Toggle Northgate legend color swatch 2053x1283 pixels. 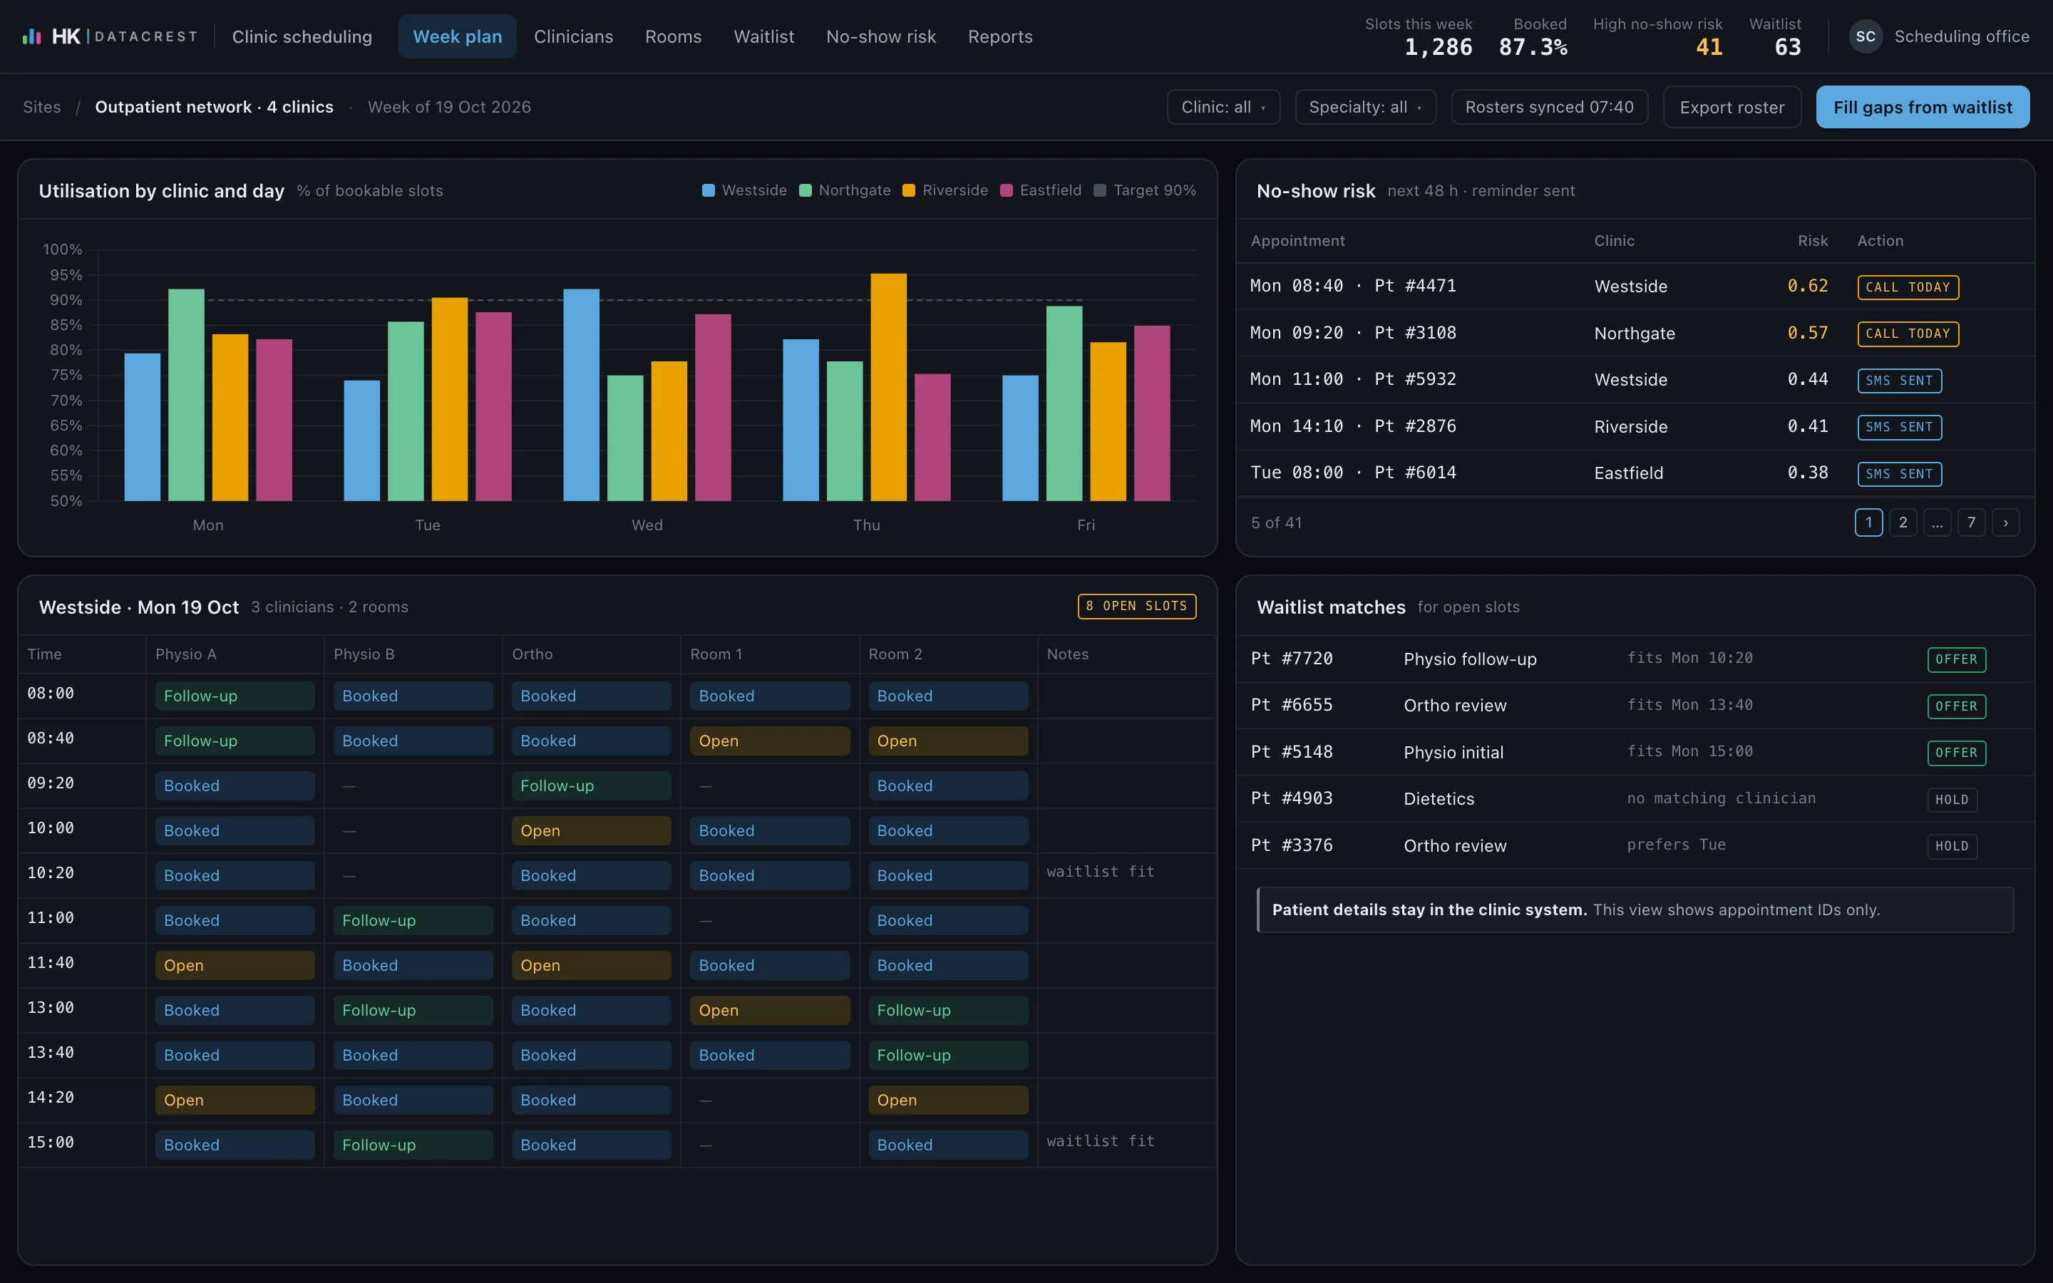pos(805,190)
